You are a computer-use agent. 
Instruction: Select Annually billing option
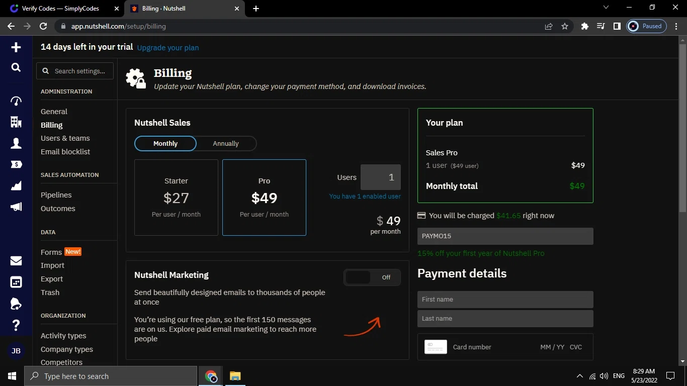(x=226, y=143)
